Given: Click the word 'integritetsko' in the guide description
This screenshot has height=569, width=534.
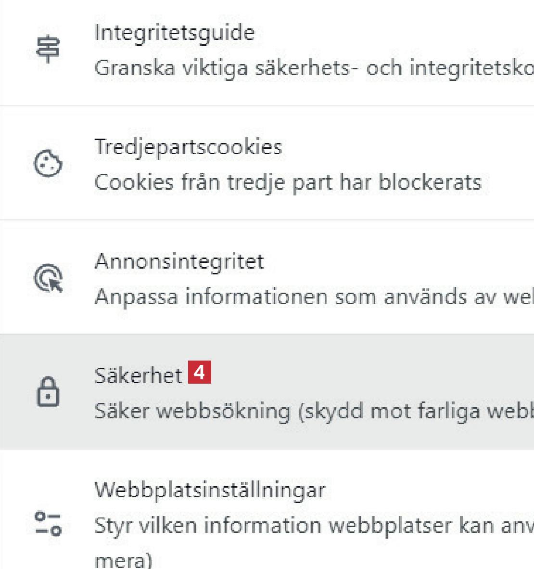Looking at the screenshot, I should click(x=471, y=68).
